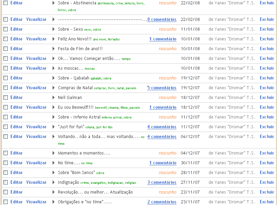Click Visualizar for Compras de Natal
Viewport: 277px width, 205px height.
coord(36,88)
